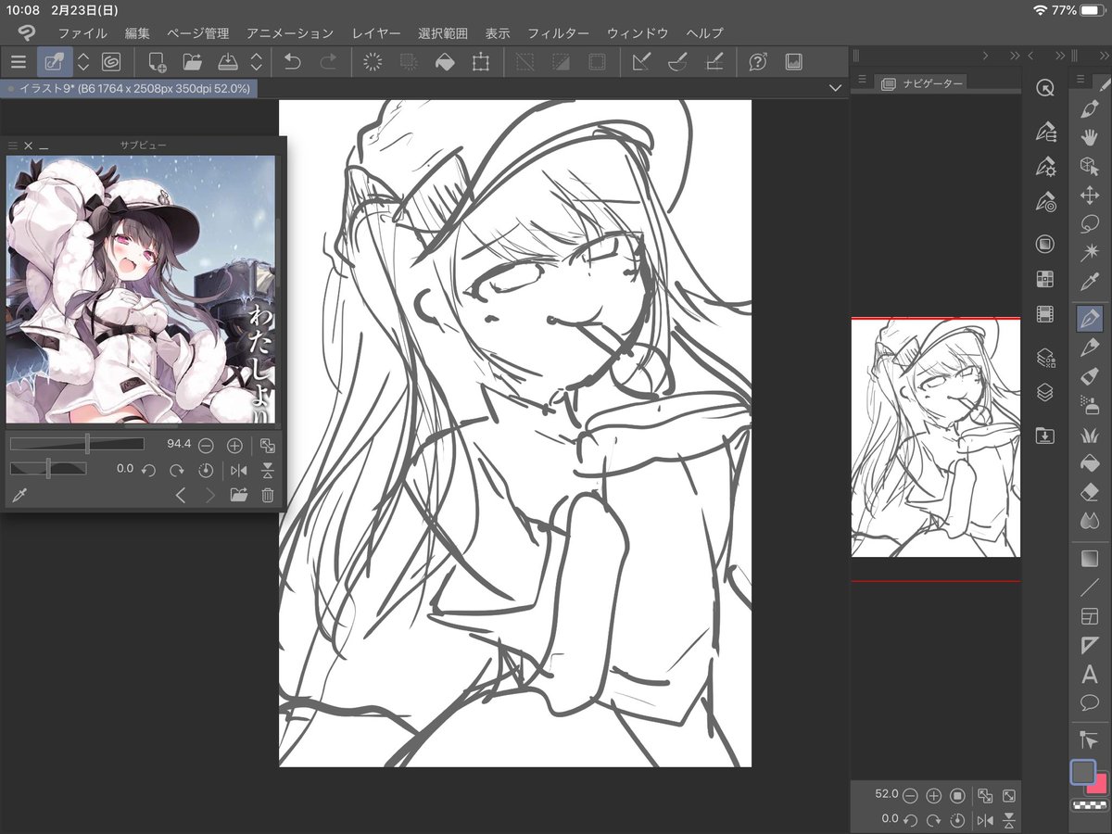Create a new canvas with the New icon

click(157, 62)
